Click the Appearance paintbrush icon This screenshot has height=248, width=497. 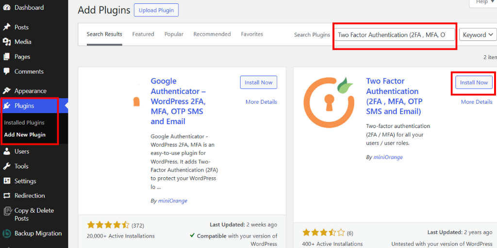click(x=7, y=91)
